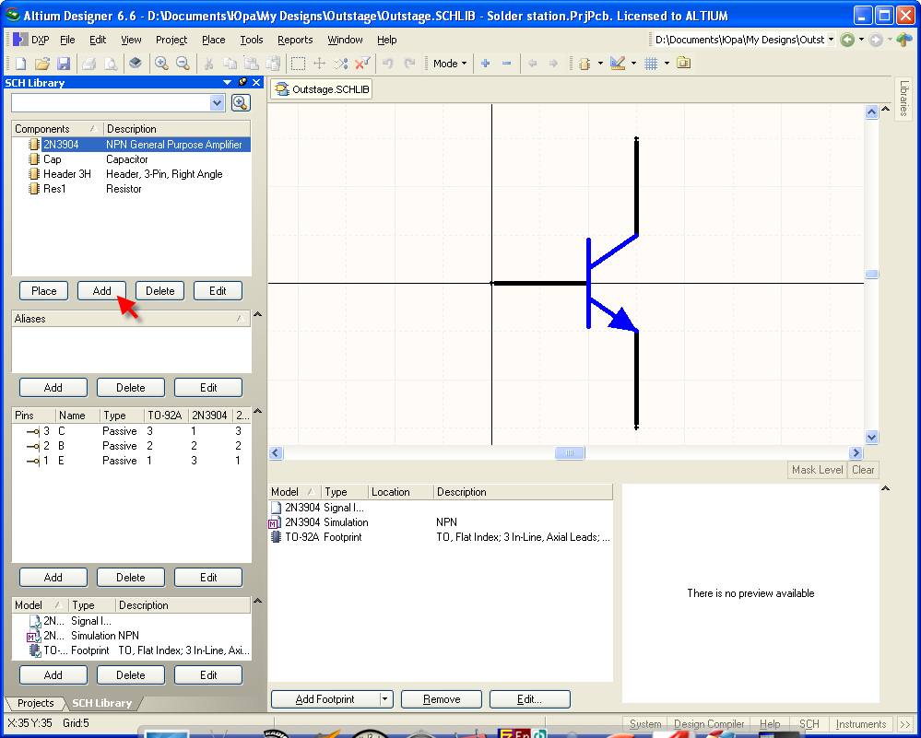Select the Res1 component in the list
Viewport: 921px width, 738px height.
[x=53, y=189]
